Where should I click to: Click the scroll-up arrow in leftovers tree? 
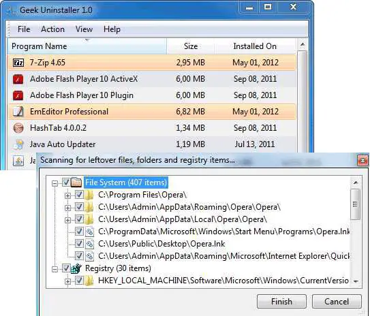pyautogui.click(x=356, y=183)
